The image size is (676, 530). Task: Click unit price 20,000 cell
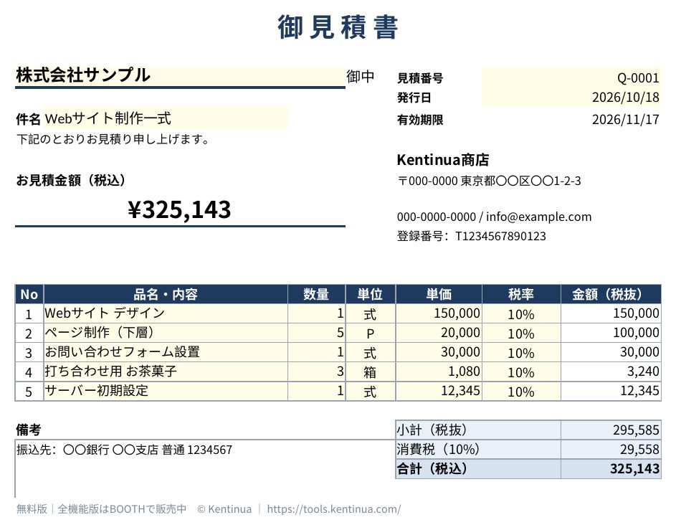point(439,333)
